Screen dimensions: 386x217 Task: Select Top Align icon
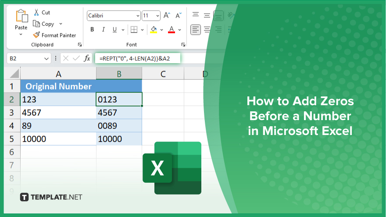pos(196,15)
